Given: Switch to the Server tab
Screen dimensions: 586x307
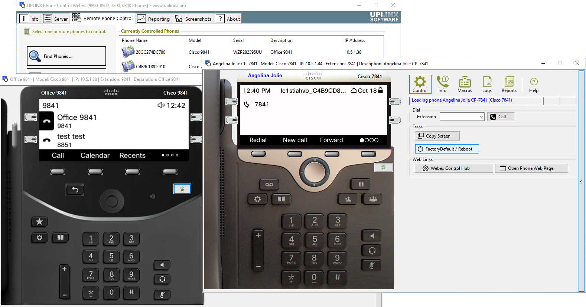Looking at the screenshot, I should point(56,19).
